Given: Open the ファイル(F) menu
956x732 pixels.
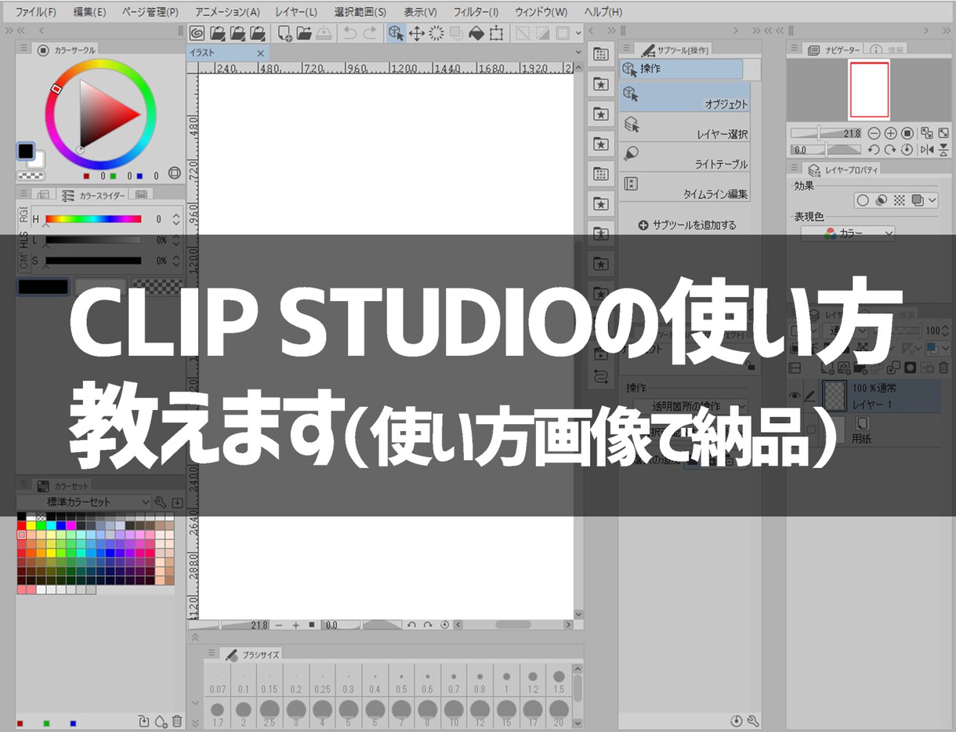Looking at the screenshot, I should tap(36, 12).
